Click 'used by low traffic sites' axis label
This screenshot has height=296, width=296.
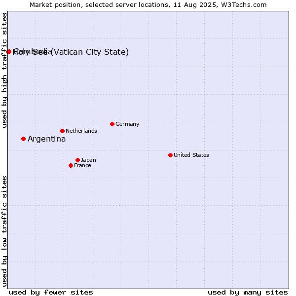pyautogui.click(x=4, y=231)
